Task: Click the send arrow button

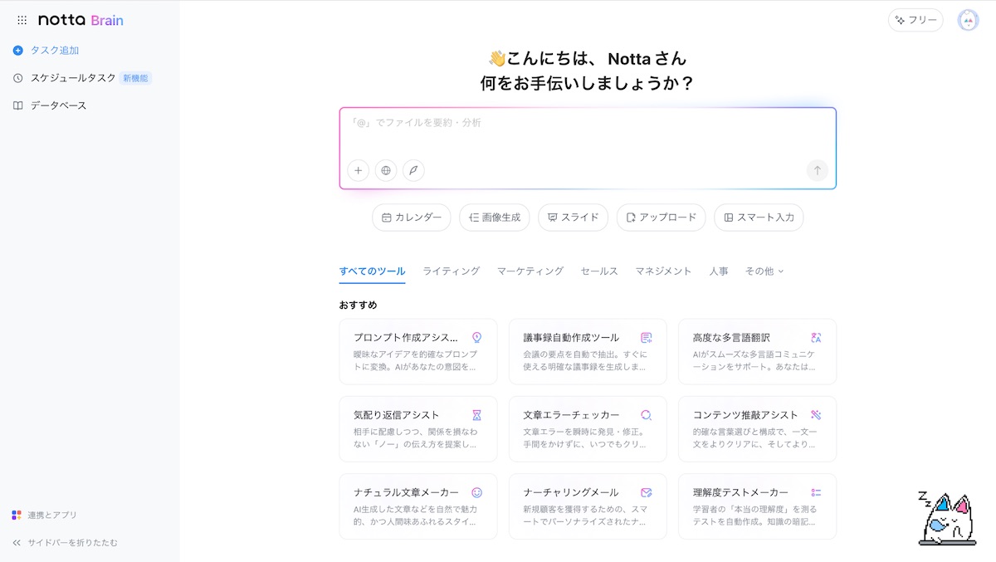Action: tap(817, 170)
